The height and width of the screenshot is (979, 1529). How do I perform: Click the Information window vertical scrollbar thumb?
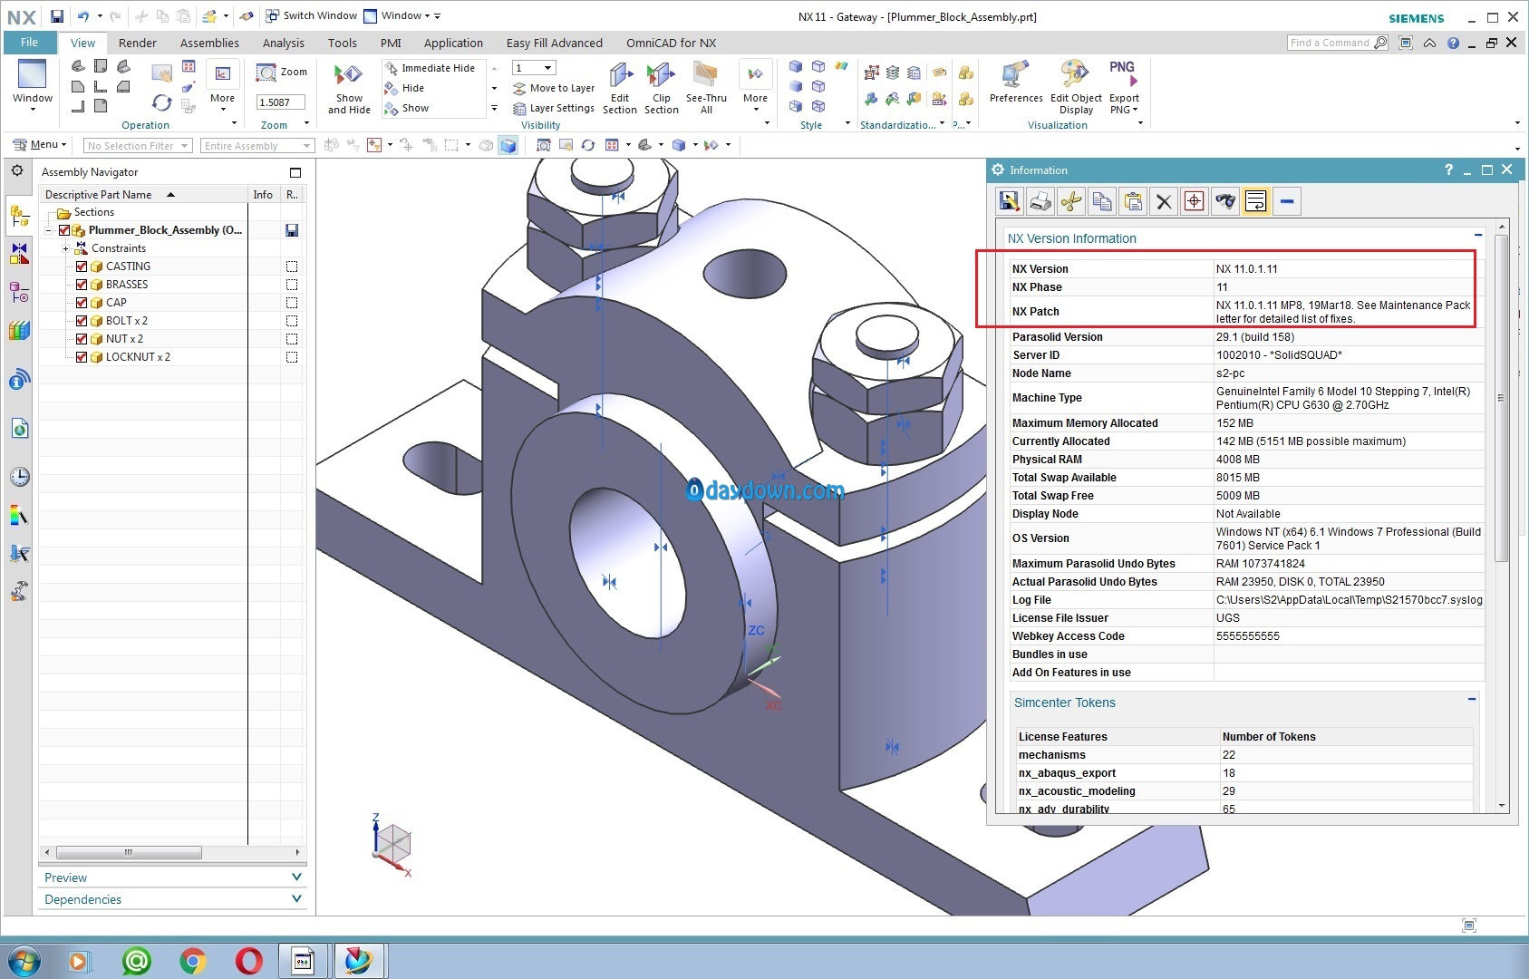tap(1500, 397)
